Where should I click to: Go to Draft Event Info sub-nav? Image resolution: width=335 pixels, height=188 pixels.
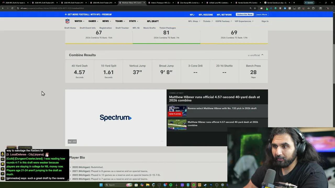click(88, 28)
